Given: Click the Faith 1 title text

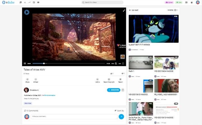Looking at the screenshot, I should 131,71.
